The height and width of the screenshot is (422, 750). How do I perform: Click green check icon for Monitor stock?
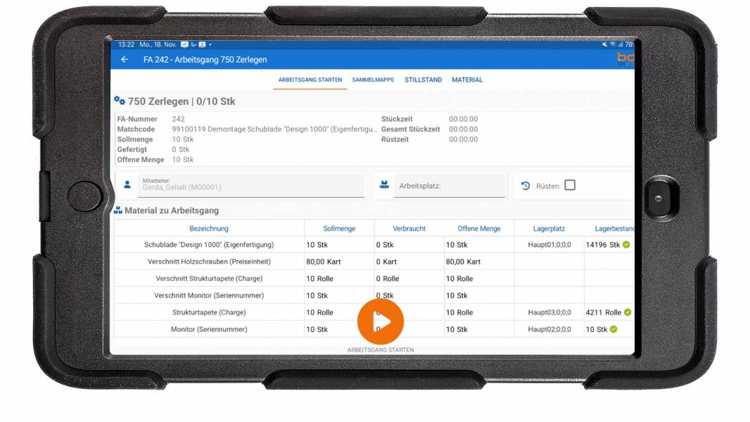click(x=614, y=329)
